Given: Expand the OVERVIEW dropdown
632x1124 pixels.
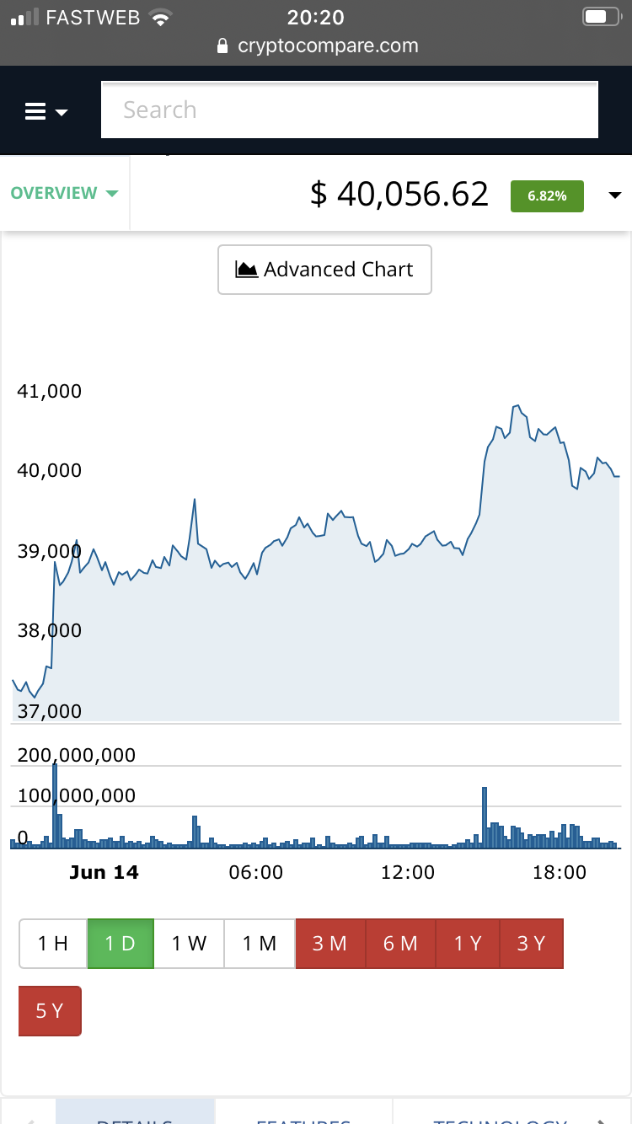Looking at the screenshot, I should point(65,193).
